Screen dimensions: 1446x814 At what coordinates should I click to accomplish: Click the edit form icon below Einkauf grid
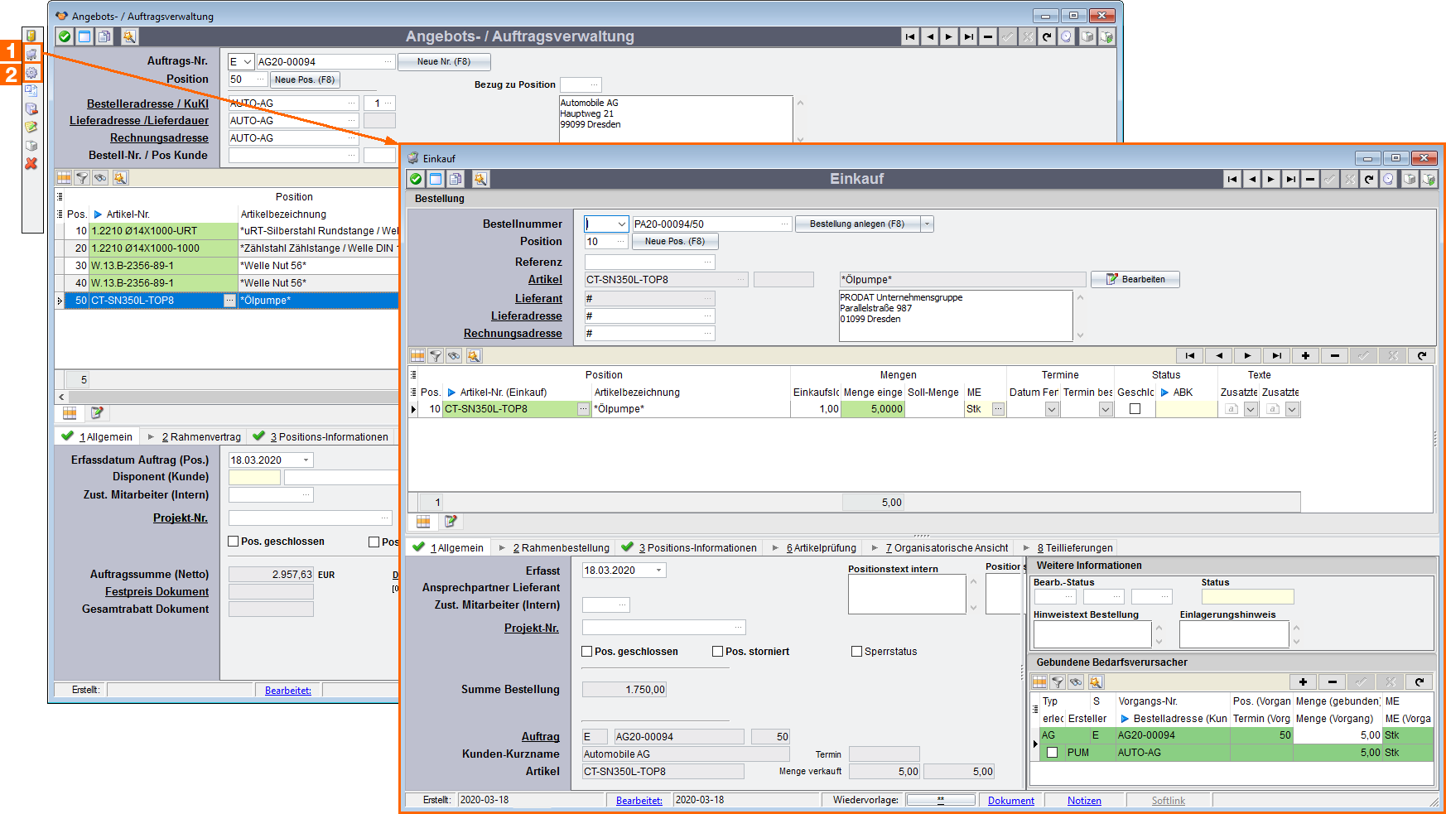click(451, 522)
